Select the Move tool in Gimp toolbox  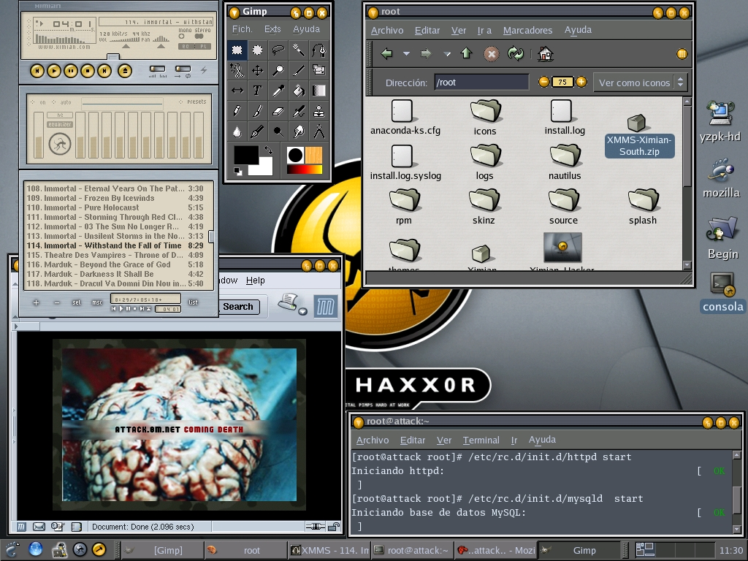tap(257, 70)
